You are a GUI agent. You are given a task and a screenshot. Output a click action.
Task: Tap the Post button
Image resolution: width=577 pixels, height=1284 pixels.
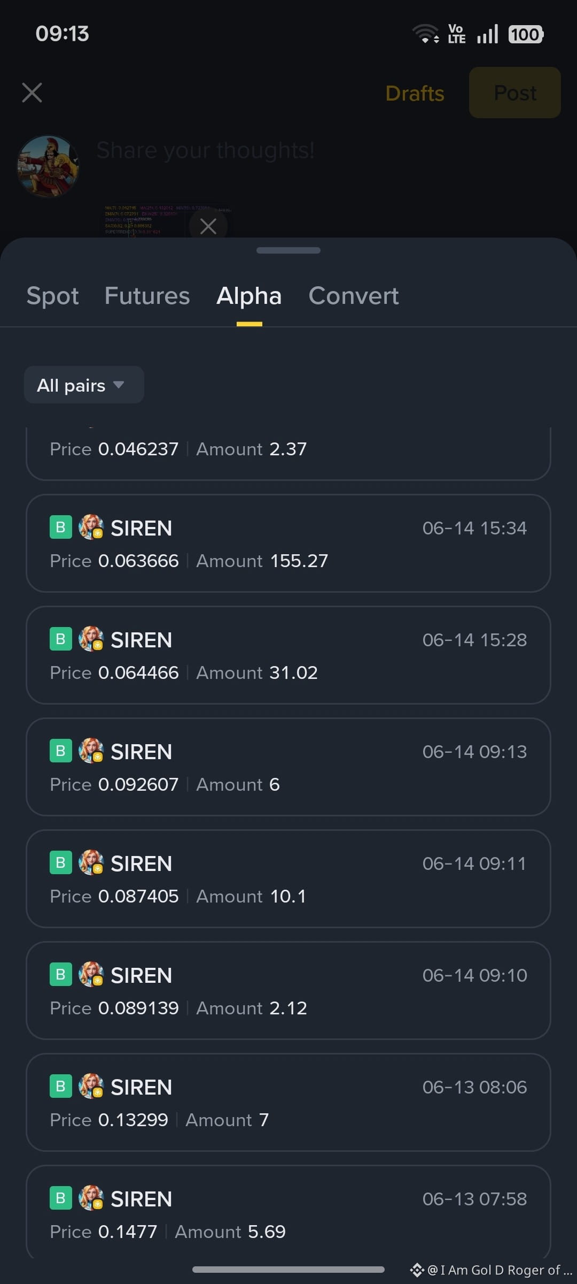coord(515,93)
